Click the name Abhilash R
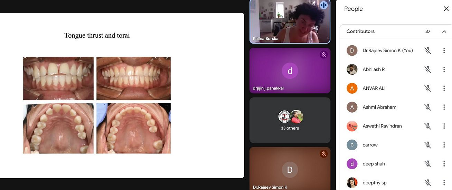The width and height of the screenshot is (452, 190). (374, 69)
